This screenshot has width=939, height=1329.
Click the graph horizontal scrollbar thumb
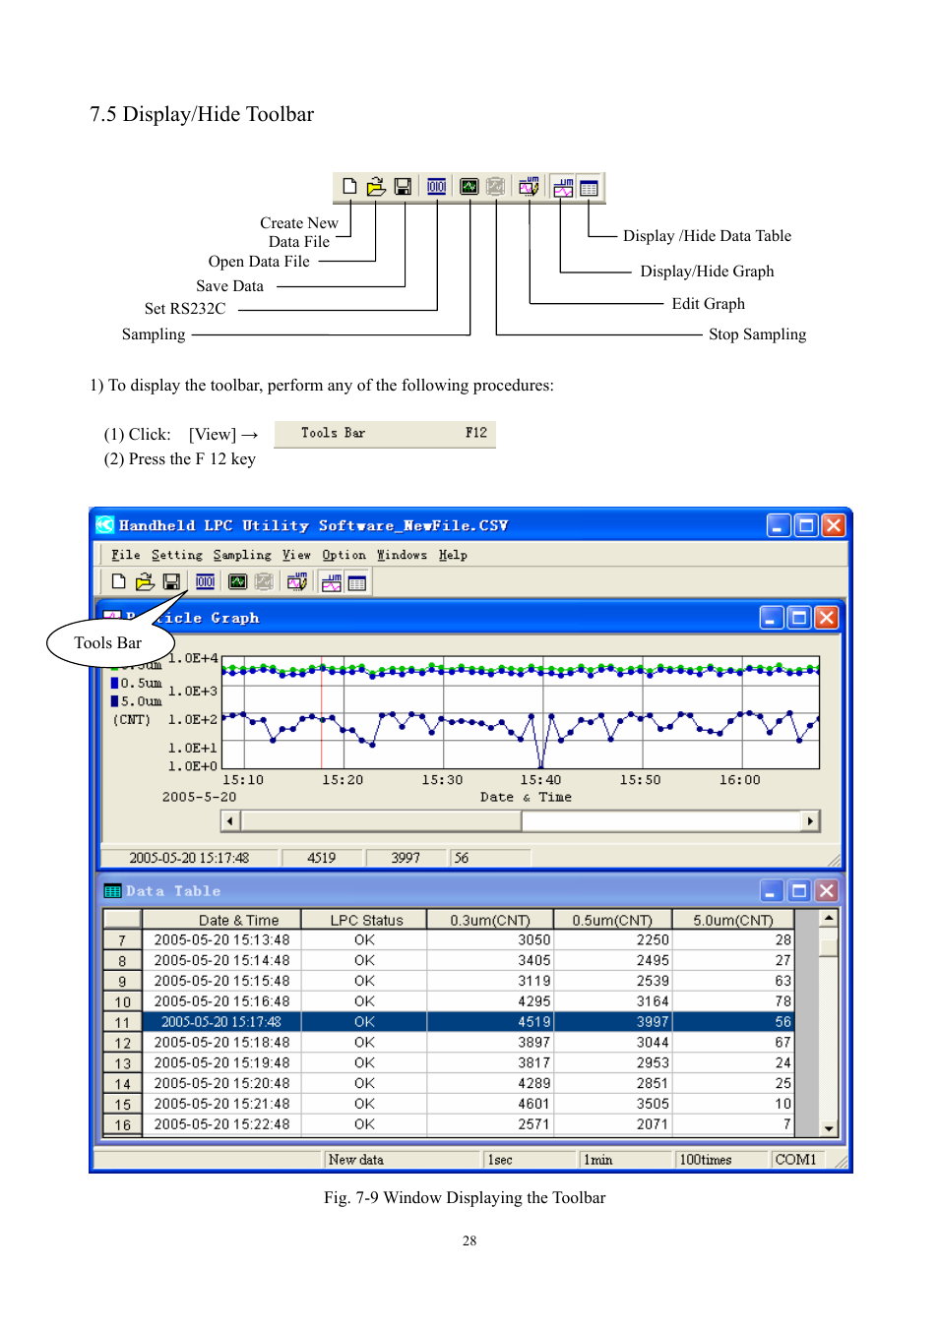pyautogui.click(x=382, y=820)
